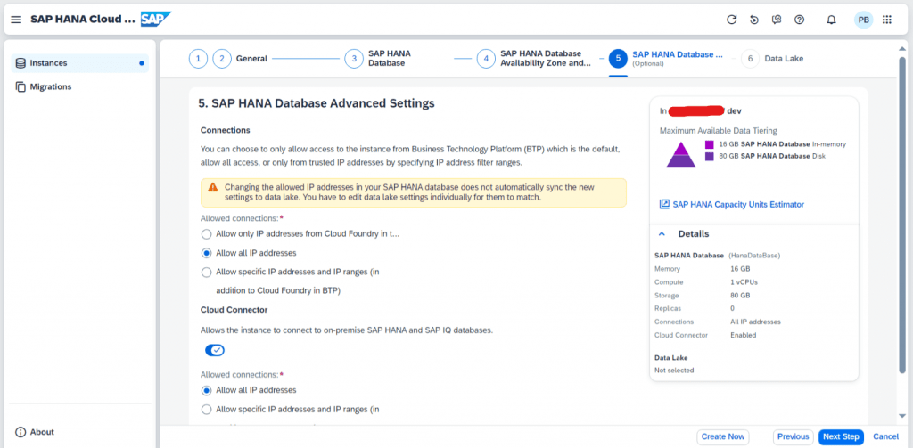This screenshot has width=913, height=448.
Task: Click the Disk purple legend swatch
Action: pyautogui.click(x=709, y=156)
